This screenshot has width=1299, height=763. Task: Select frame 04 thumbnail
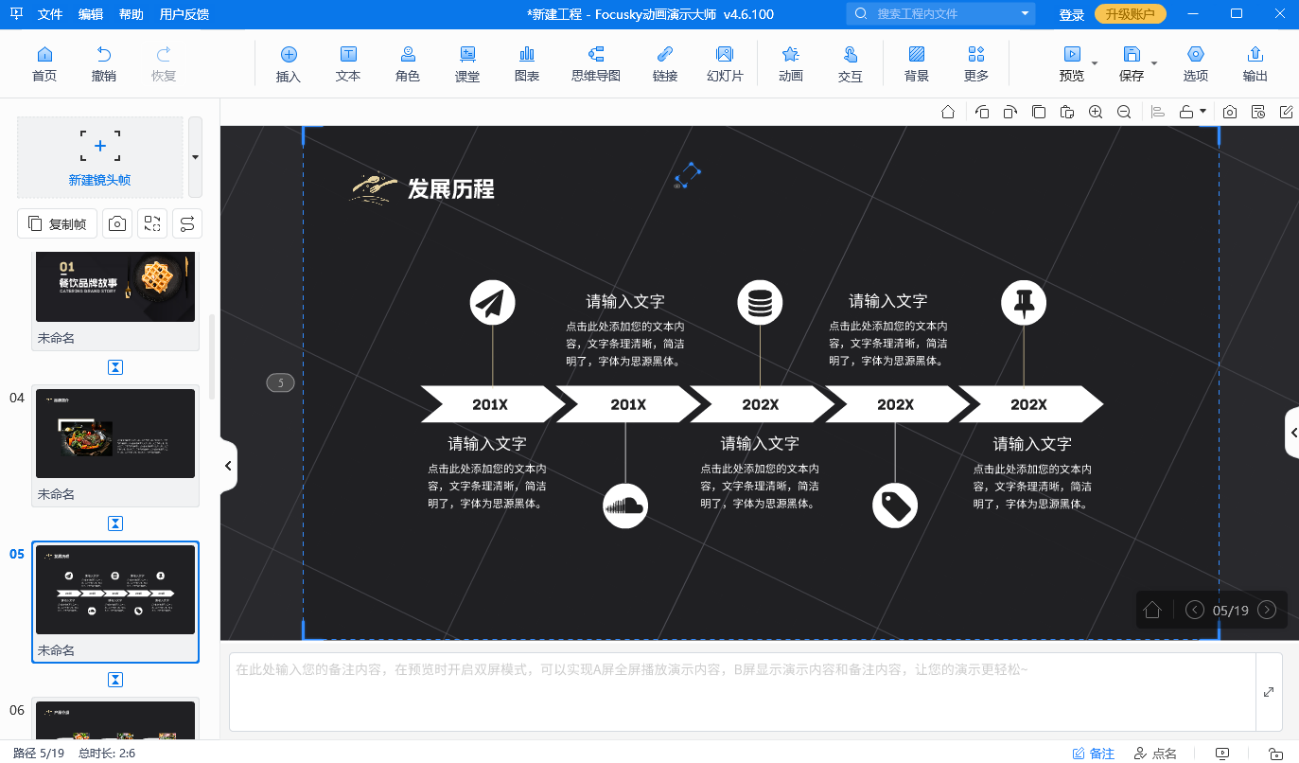[x=115, y=434]
